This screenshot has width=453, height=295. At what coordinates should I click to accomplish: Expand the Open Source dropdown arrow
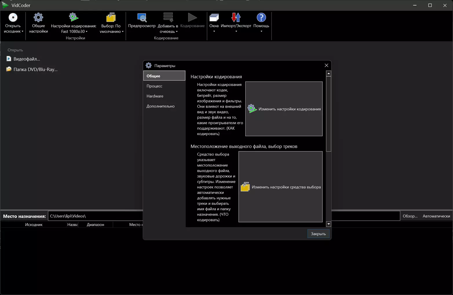tap(22, 32)
